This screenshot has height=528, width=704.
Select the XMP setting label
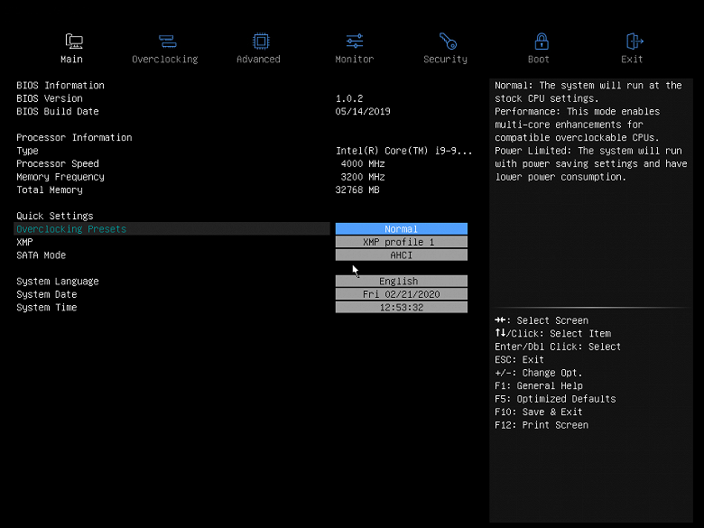coord(24,242)
